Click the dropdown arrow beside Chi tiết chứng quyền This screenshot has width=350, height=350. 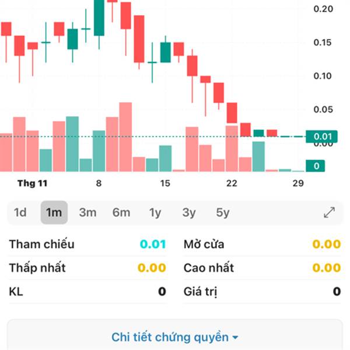point(235,338)
